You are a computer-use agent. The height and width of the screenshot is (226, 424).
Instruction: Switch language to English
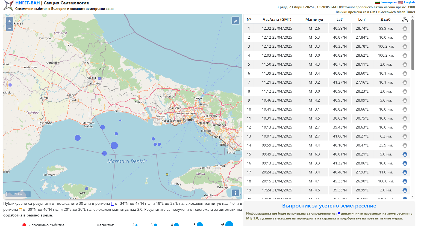[409, 2]
